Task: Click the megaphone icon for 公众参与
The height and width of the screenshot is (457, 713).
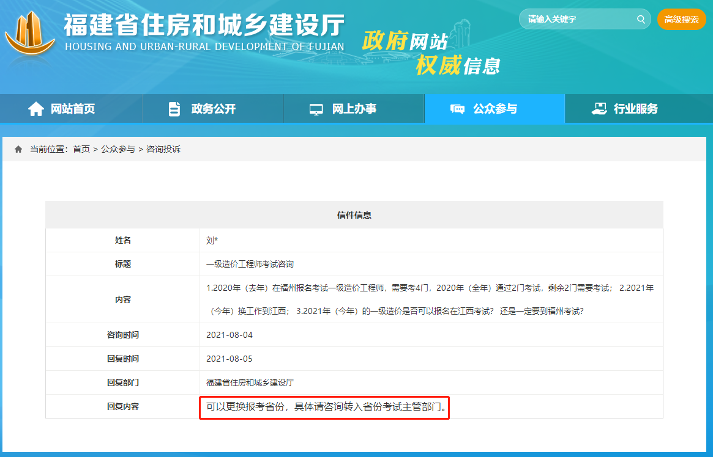Action: [458, 108]
